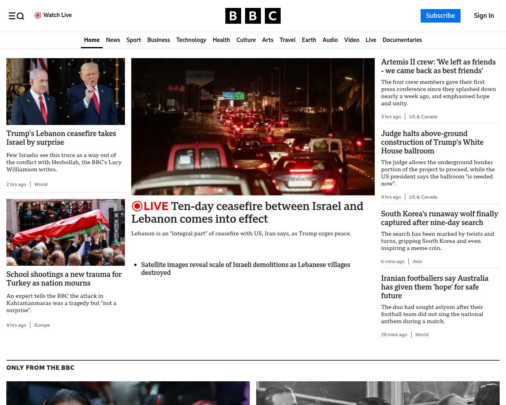
Task: Click the red Watch Live icon
Action: point(38,15)
